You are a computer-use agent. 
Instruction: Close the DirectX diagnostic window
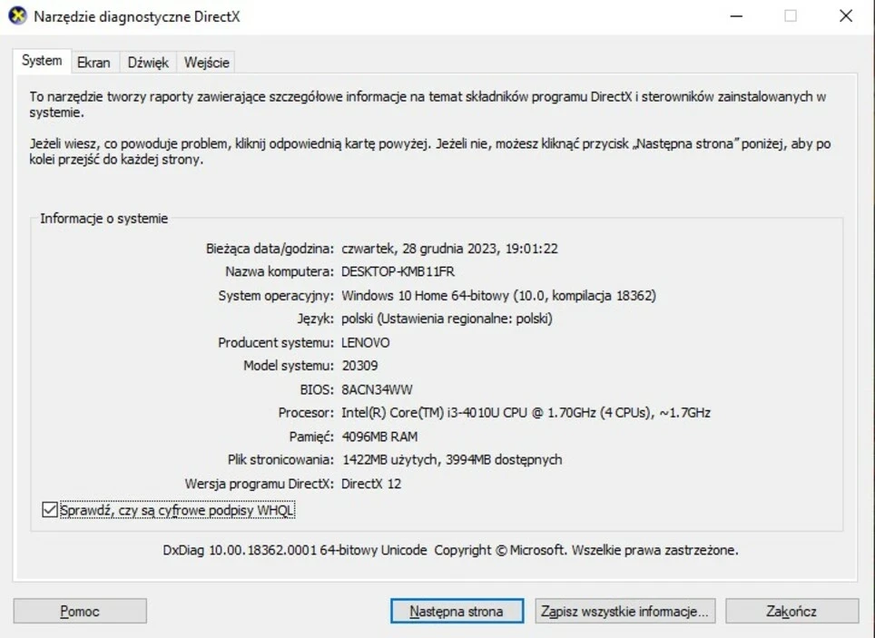click(x=846, y=16)
